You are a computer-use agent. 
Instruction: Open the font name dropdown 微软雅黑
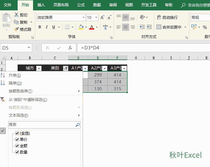(x=83, y=17)
